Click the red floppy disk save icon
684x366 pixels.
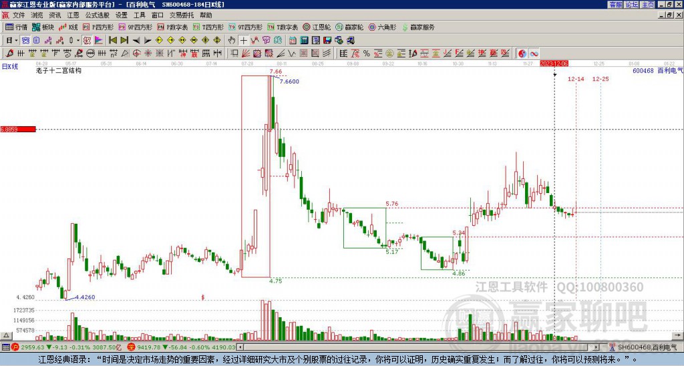327,40
